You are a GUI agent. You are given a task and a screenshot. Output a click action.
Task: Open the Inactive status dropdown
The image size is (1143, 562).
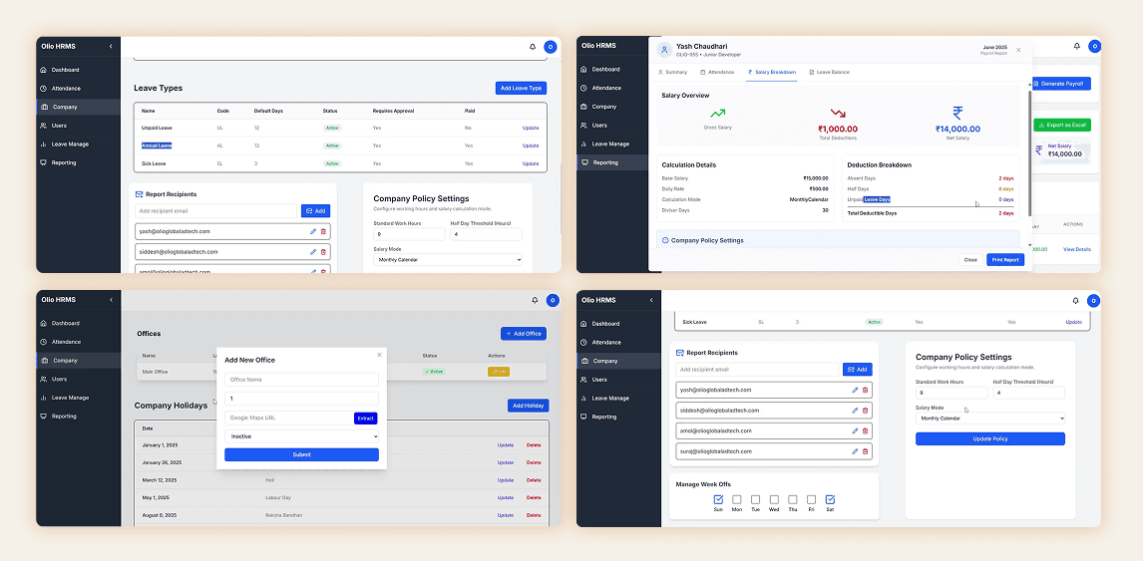tap(301, 436)
